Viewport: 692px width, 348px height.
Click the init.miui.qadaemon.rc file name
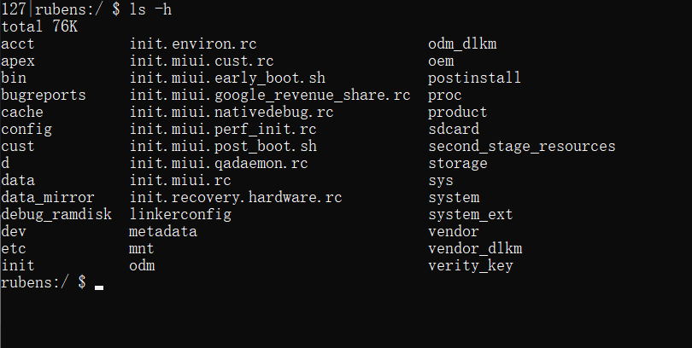[x=219, y=163]
